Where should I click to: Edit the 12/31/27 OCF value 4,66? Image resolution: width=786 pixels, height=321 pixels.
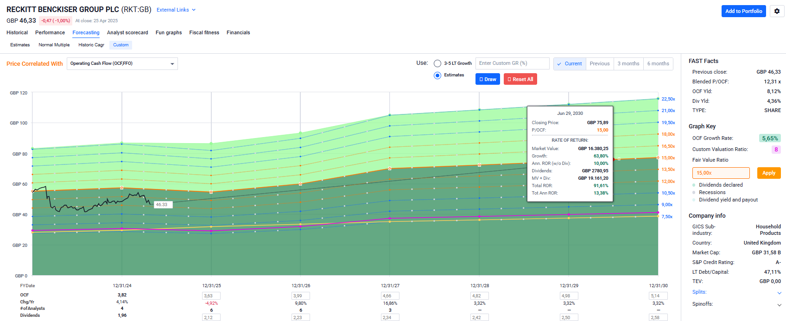(390, 296)
